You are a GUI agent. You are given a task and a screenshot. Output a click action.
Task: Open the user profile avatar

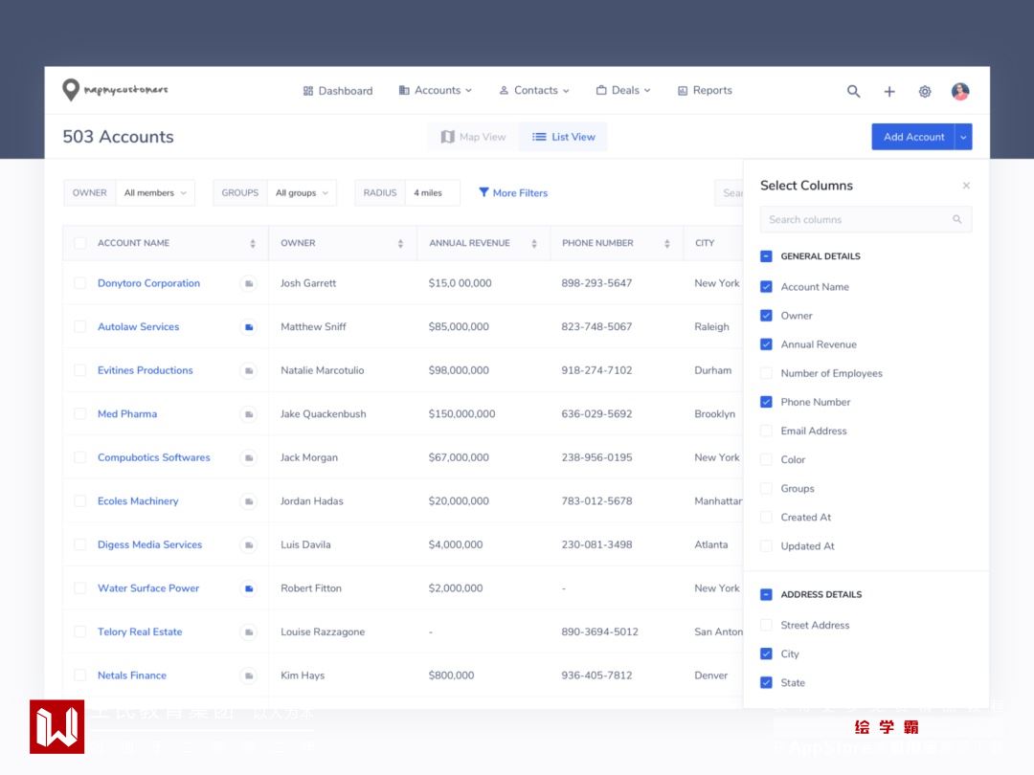[x=960, y=91]
